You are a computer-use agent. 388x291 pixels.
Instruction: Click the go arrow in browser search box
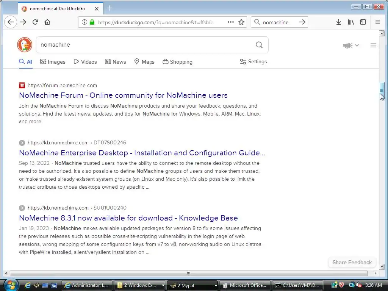click(x=302, y=22)
